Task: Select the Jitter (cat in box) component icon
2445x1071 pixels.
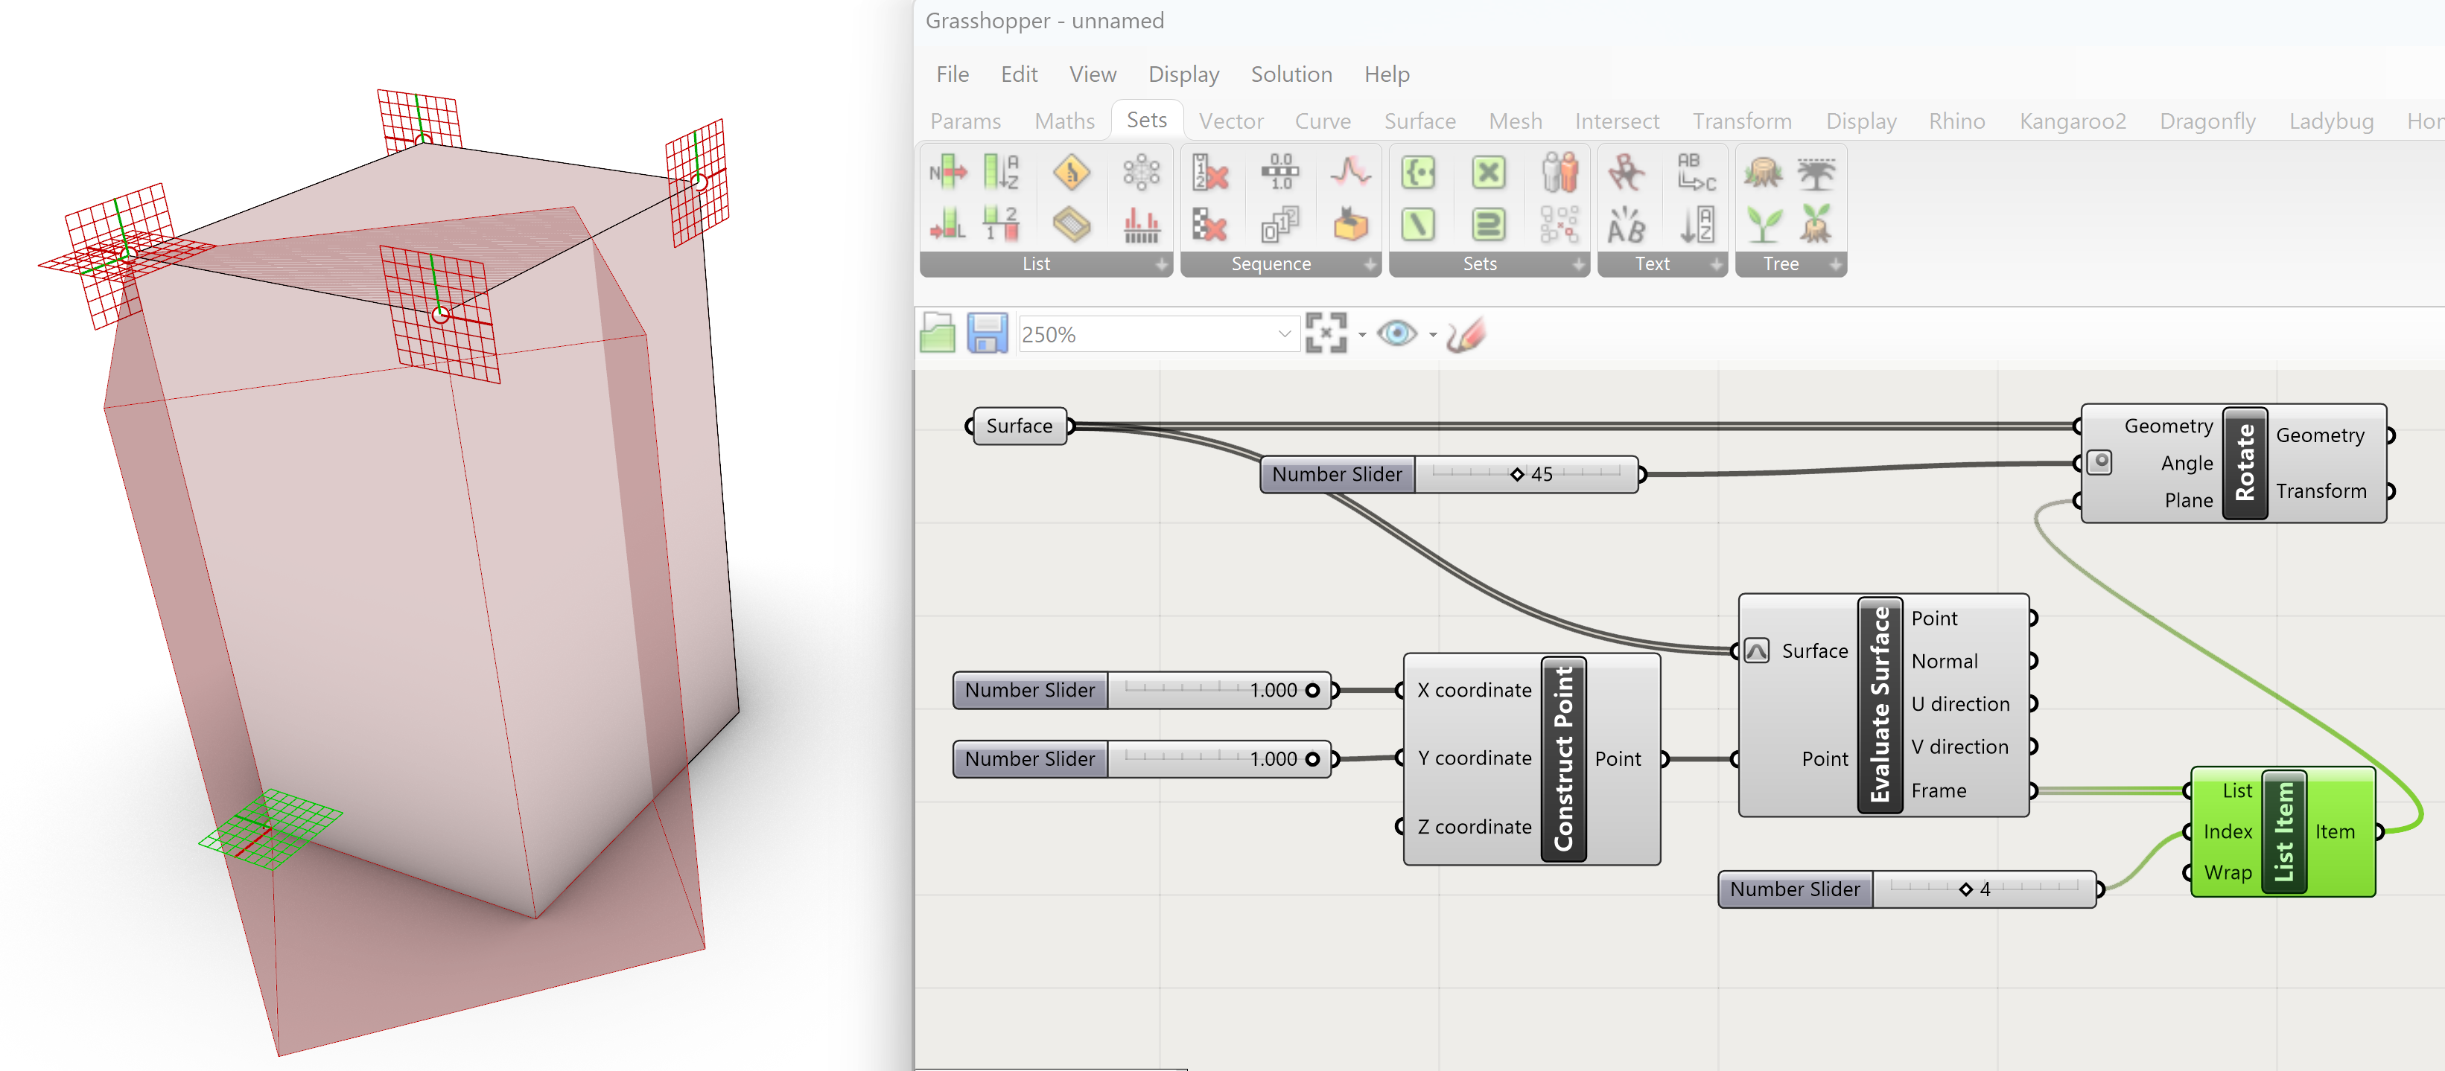Action: tap(1349, 226)
